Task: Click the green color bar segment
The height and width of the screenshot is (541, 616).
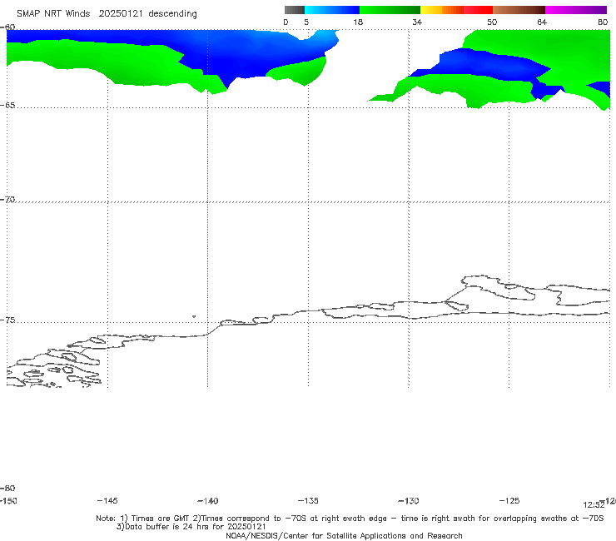Action: (x=390, y=10)
